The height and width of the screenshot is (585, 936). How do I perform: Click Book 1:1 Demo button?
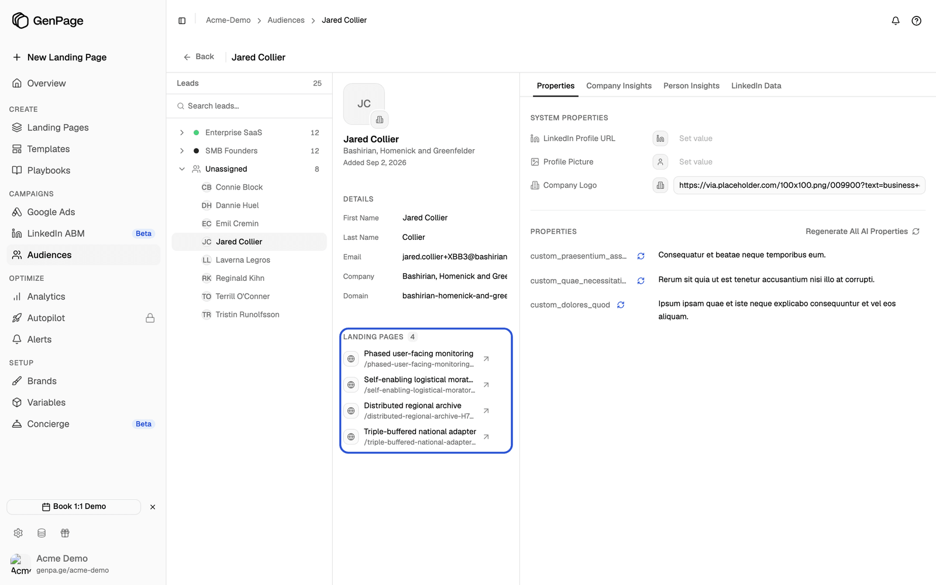pos(74,507)
